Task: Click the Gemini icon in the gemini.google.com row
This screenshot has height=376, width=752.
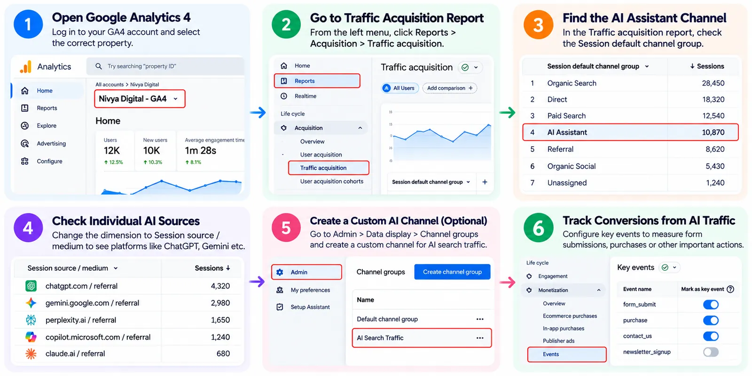Action: 31,303
